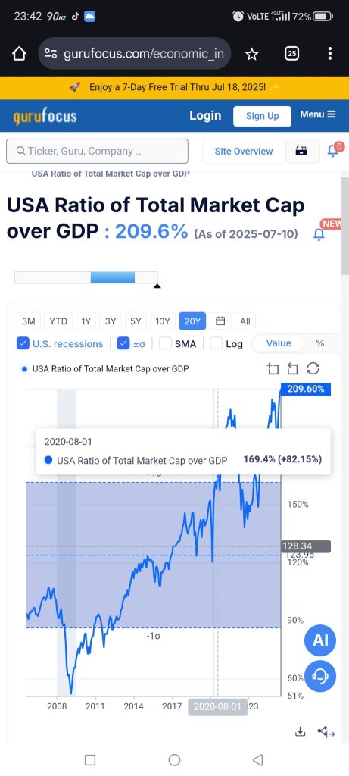The width and height of the screenshot is (349, 776).
Task: Focus the Ticker, Guru, Company search field
Action: pyautogui.click(x=97, y=151)
